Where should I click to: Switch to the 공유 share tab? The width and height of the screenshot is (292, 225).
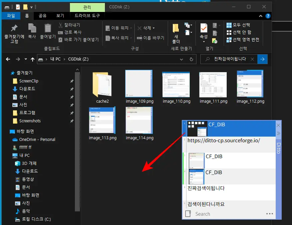[43, 16]
